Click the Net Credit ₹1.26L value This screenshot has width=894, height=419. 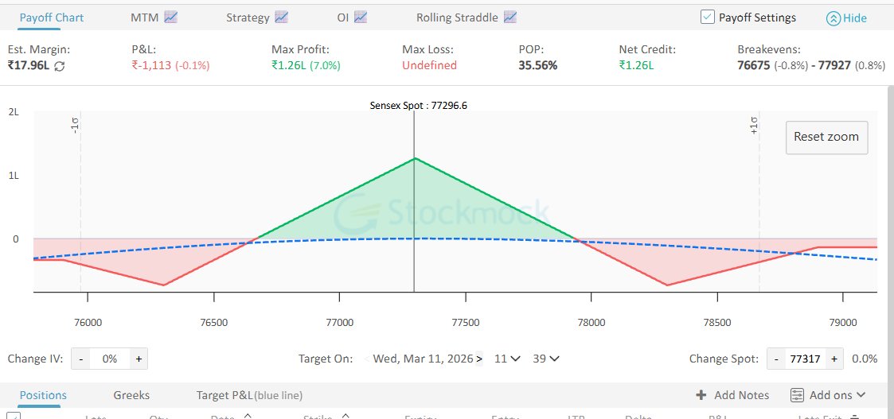pos(636,65)
